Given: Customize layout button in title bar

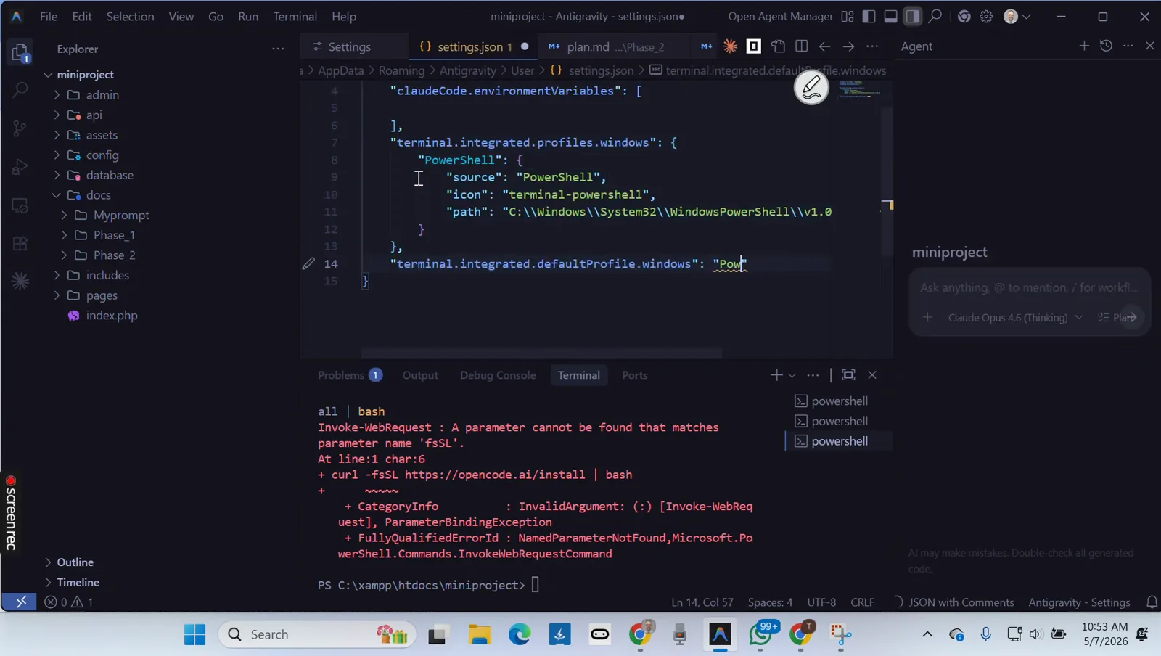Looking at the screenshot, I should tap(848, 16).
